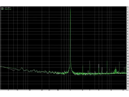Click the green spike just below 10k gridline
Image resolution: width=129 pixels, height=97 pixels.
[107, 67]
